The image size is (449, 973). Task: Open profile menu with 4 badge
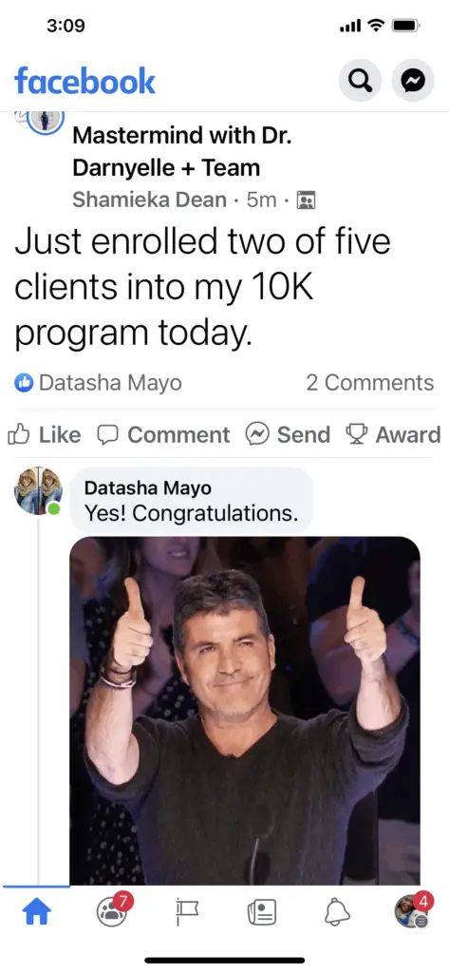(x=413, y=911)
